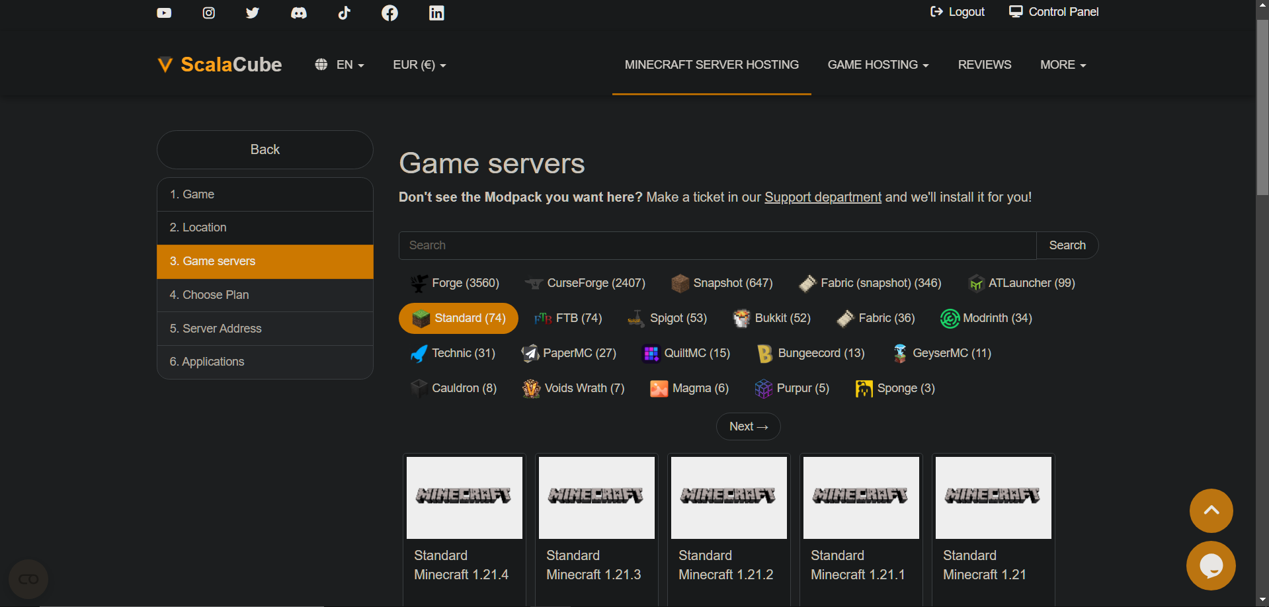The width and height of the screenshot is (1269, 607).
Task: Open ScalaCube's YouTube page
Action: (x=163, y=13)
